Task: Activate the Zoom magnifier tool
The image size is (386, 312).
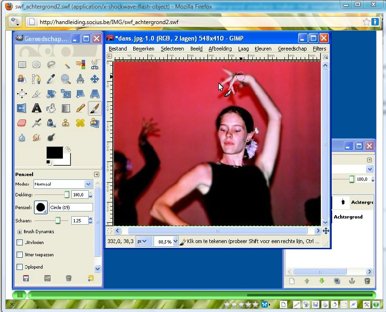Action: pos(66,79)
